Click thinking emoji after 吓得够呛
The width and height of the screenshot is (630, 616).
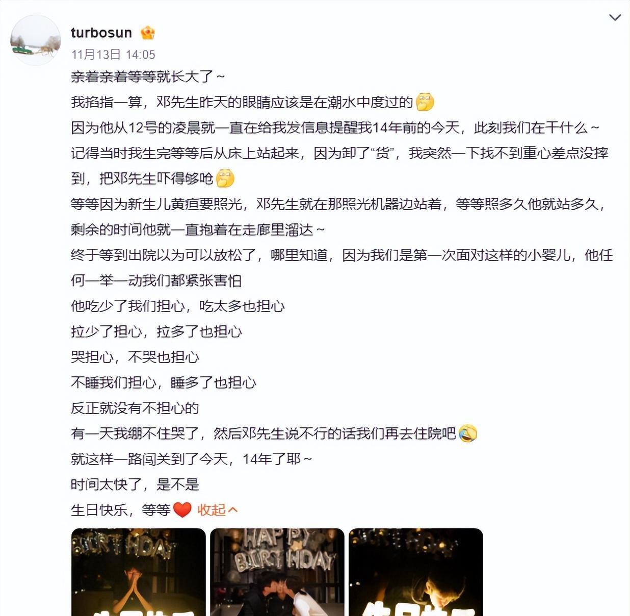point(225,178)
